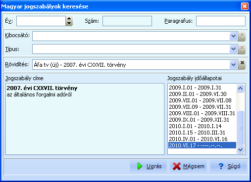Click the Év year input field

click(x=41, y=21)
